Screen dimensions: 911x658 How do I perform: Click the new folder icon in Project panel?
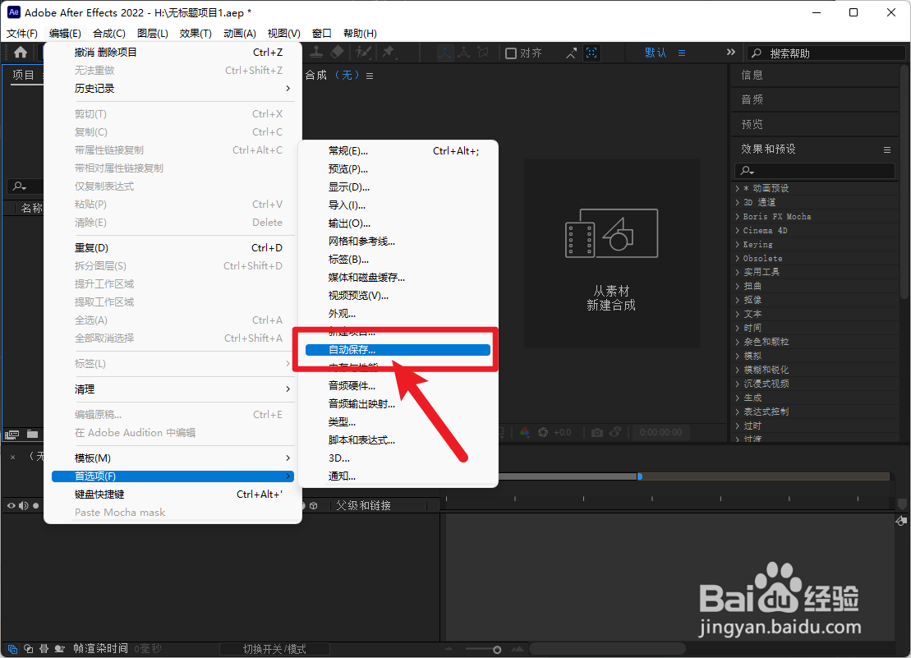(33, 434)
